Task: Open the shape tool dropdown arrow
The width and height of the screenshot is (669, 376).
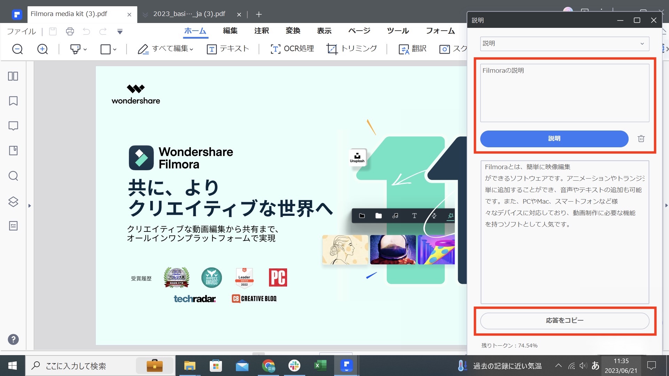Action: point(115,49)
